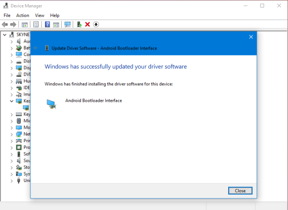
Task: Click the blue Help question-mark icon
Action: (x=47, y=24)
